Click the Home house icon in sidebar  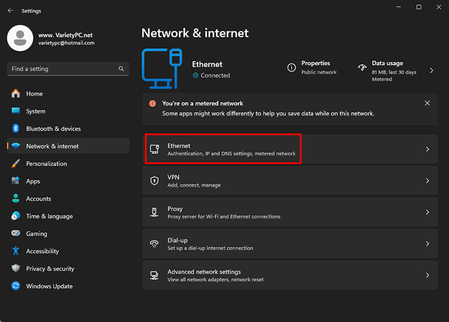coord(16,94)
